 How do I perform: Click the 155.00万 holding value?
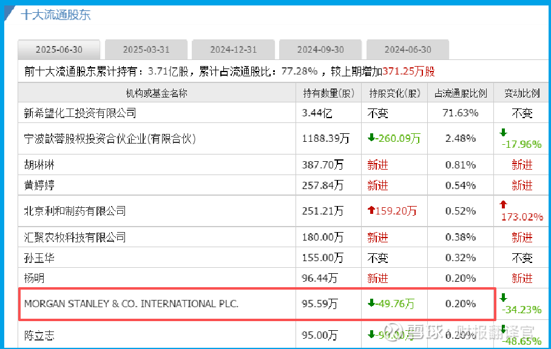click(x=323, y=258)
